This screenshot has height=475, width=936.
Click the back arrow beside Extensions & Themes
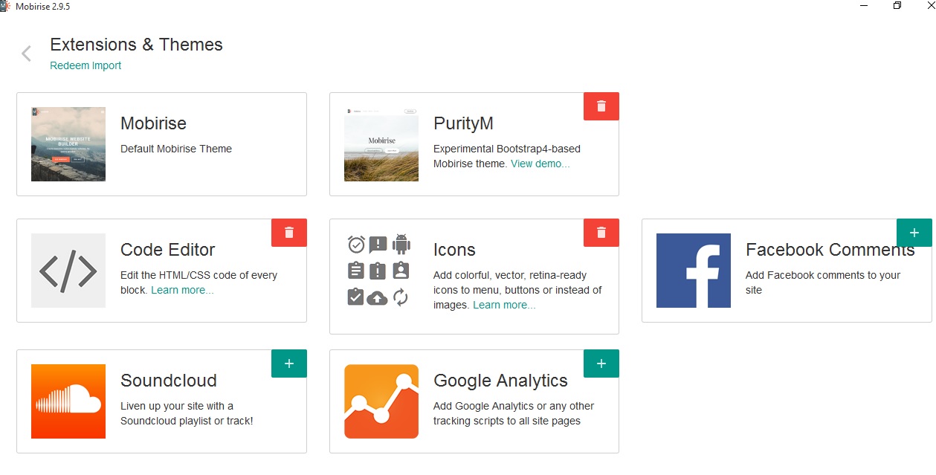pos(27,54)
